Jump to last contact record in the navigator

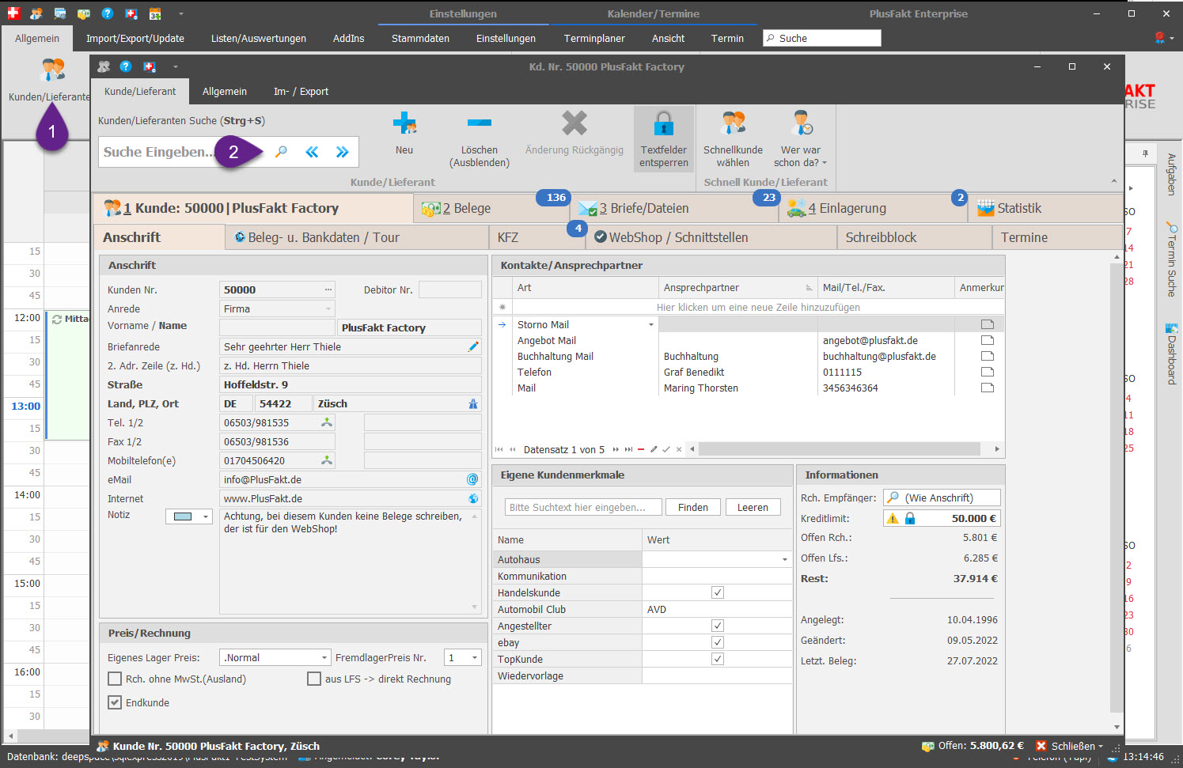(628, 449)
